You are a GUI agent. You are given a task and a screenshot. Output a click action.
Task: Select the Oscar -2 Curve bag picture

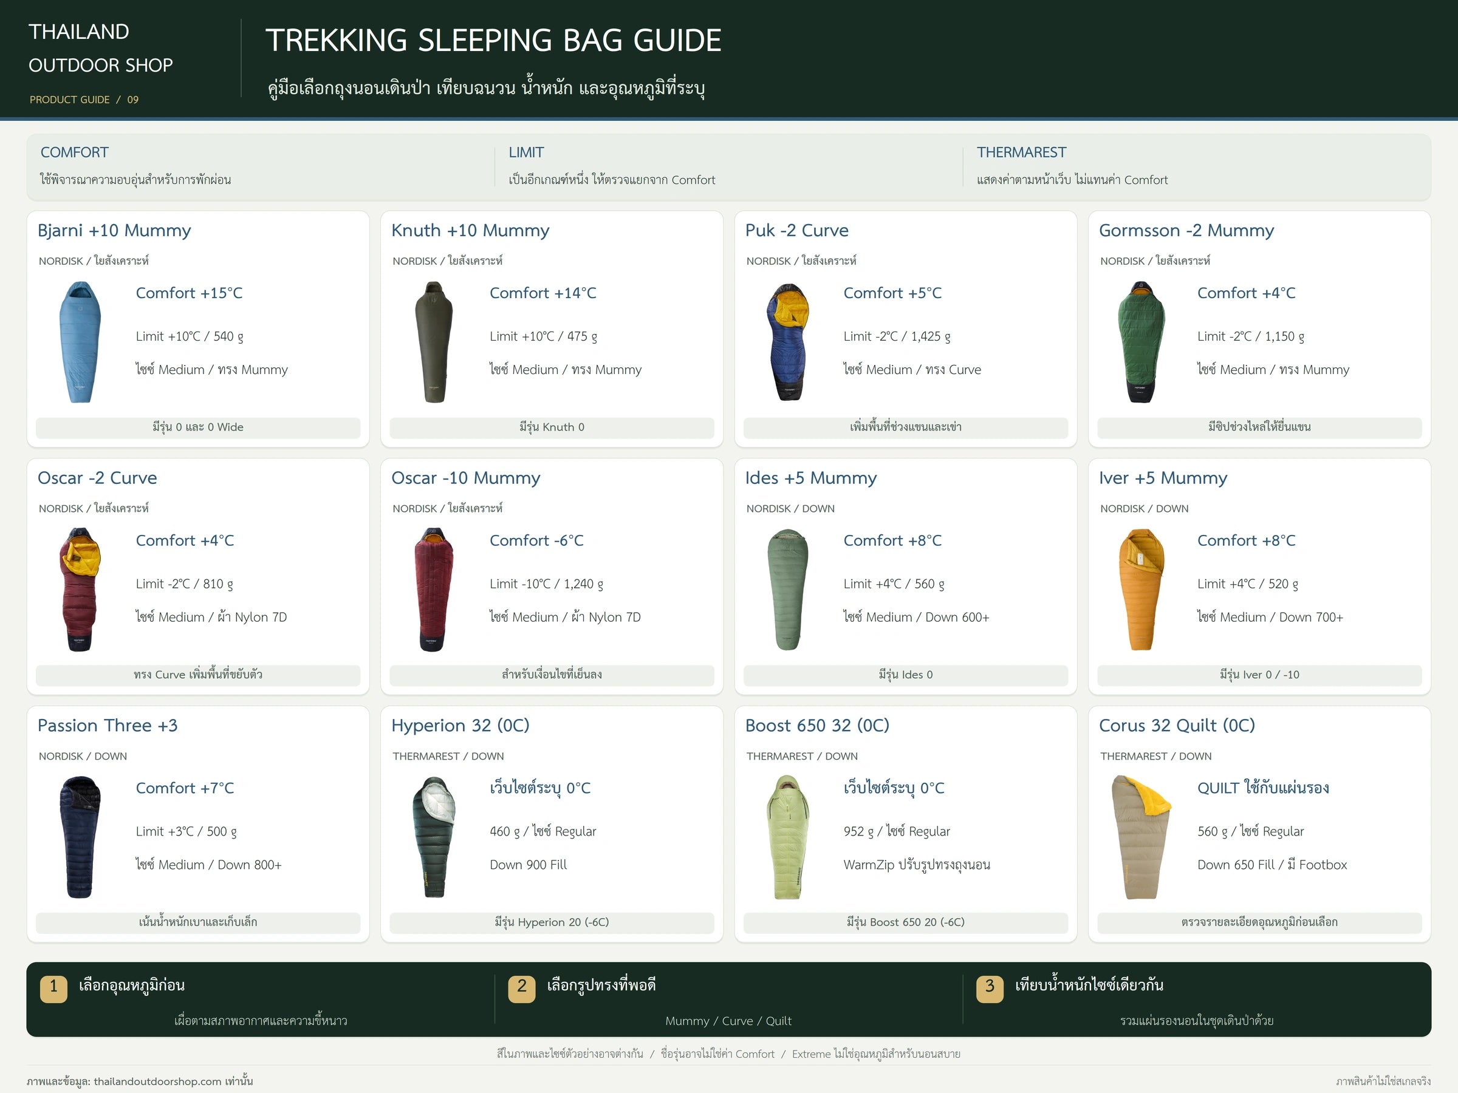(80, 590)
